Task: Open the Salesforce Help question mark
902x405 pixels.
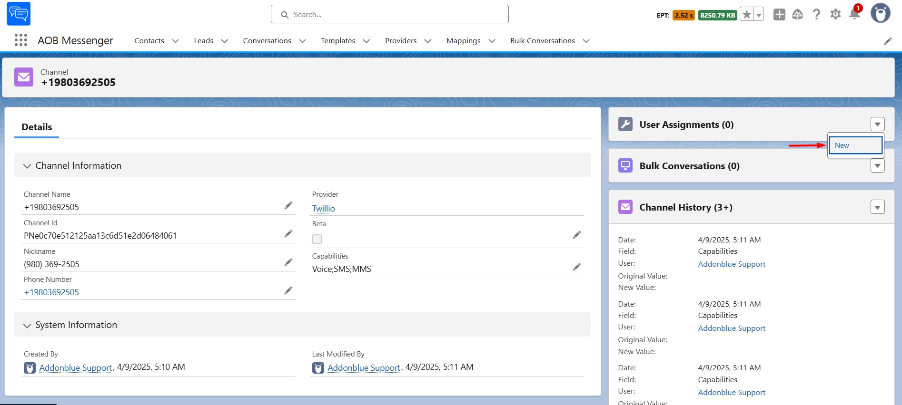Action: coord(817,15)
